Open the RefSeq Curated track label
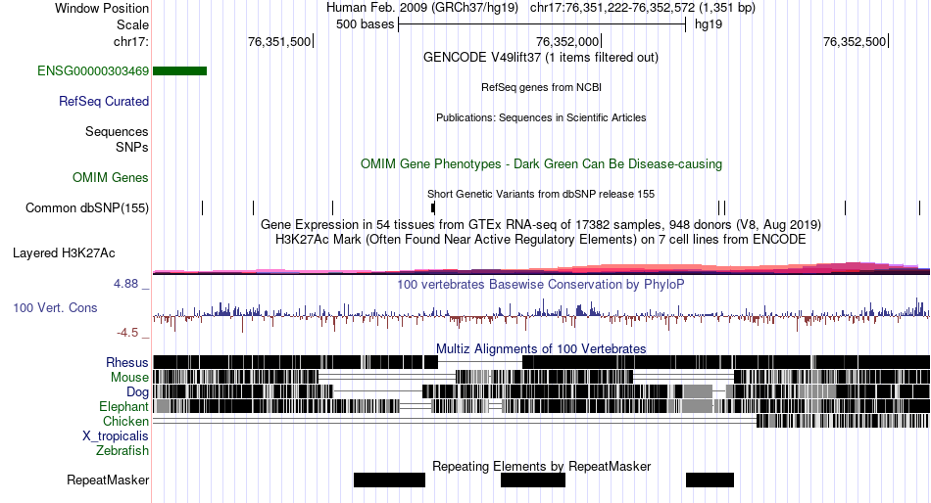 click(104, 102)
